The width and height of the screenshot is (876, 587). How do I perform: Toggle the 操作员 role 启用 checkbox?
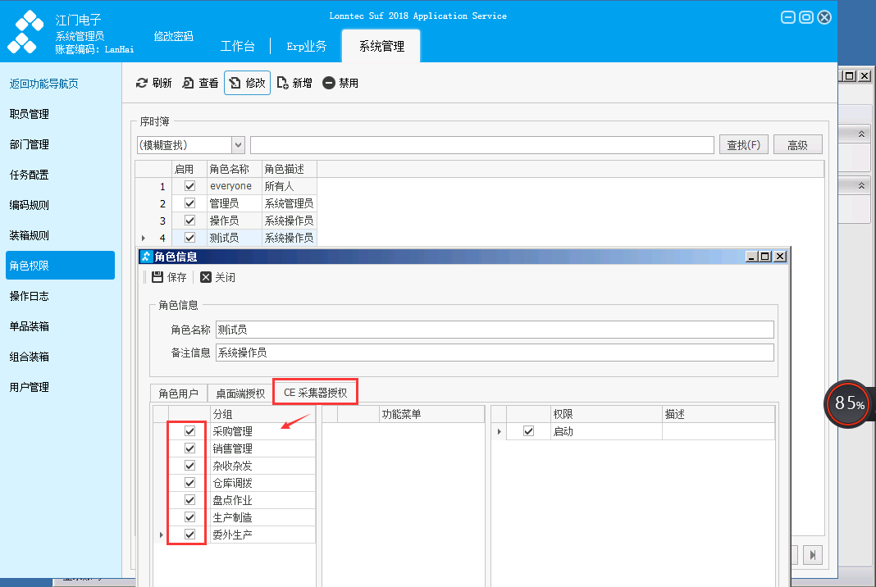(x=190, y=221)
